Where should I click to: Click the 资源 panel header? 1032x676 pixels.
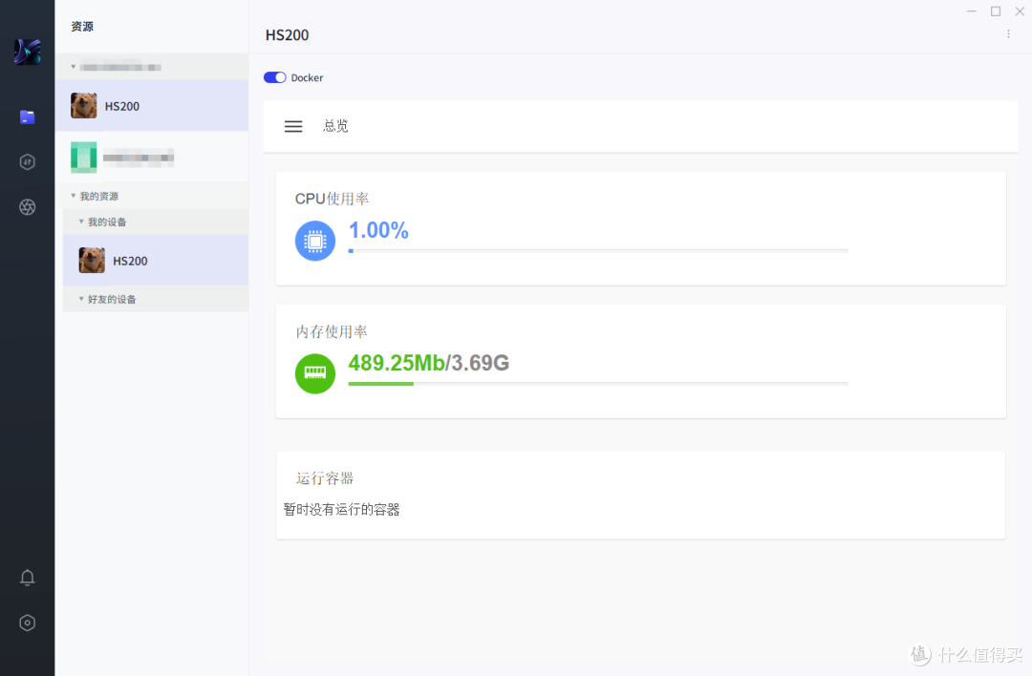pos(82,27)
